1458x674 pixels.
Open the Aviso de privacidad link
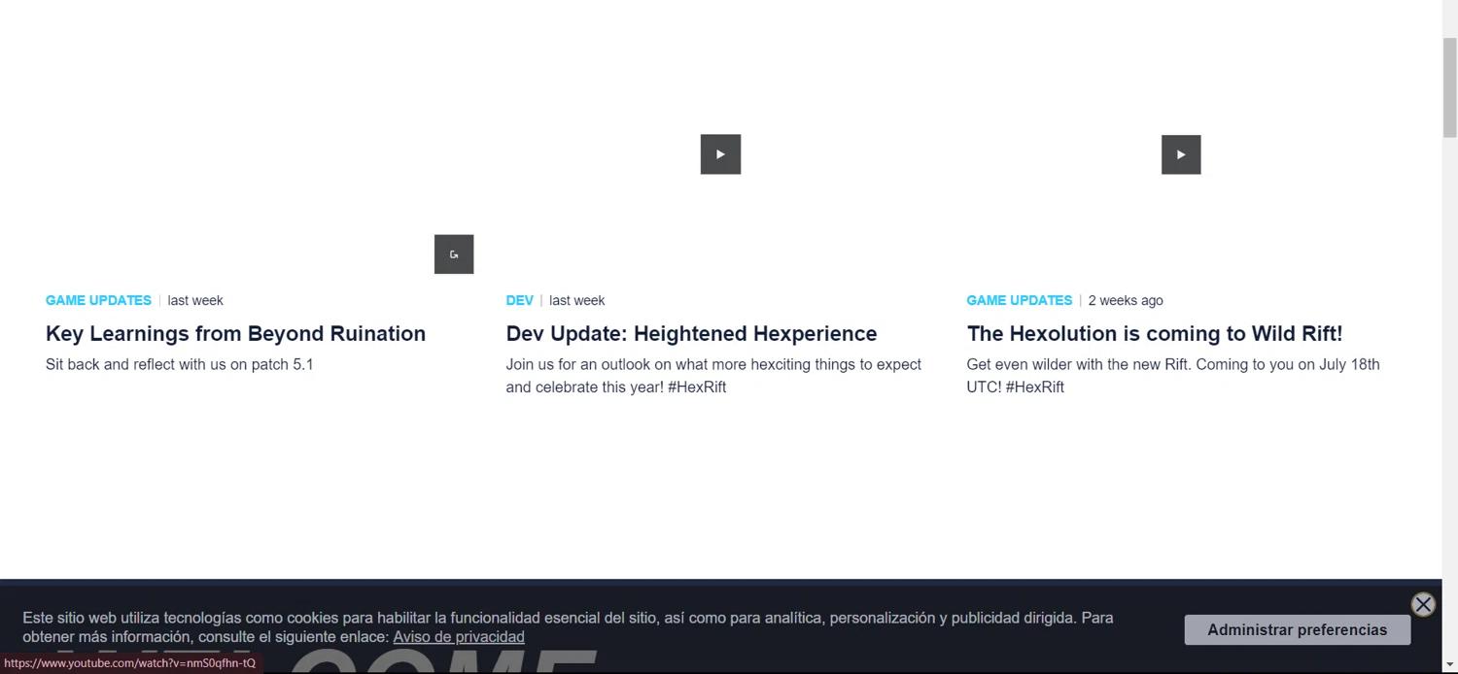point(459,637)
